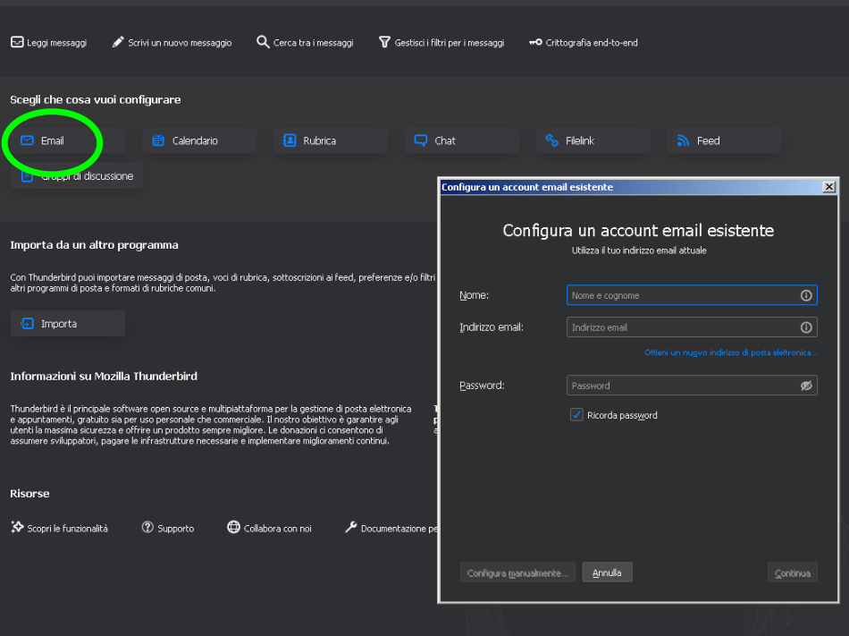Click info icon in the Nome field

tap(806, 295)
